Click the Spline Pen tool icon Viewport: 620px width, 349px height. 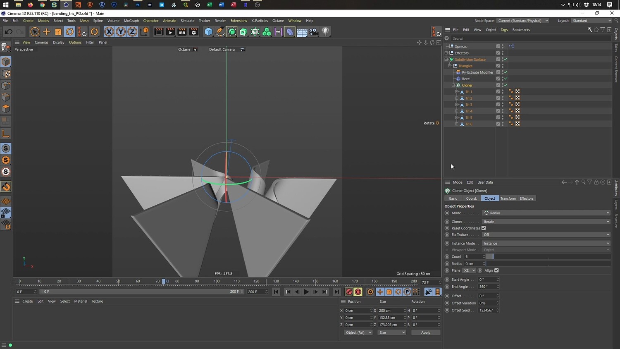click(220, 32)
